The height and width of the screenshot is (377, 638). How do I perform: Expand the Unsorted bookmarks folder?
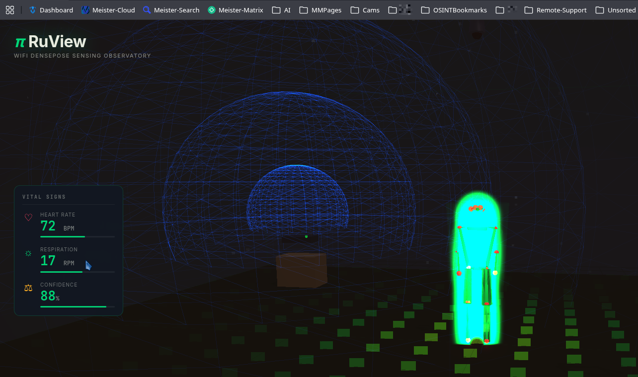pyautogui.click(x=615, y=10)
